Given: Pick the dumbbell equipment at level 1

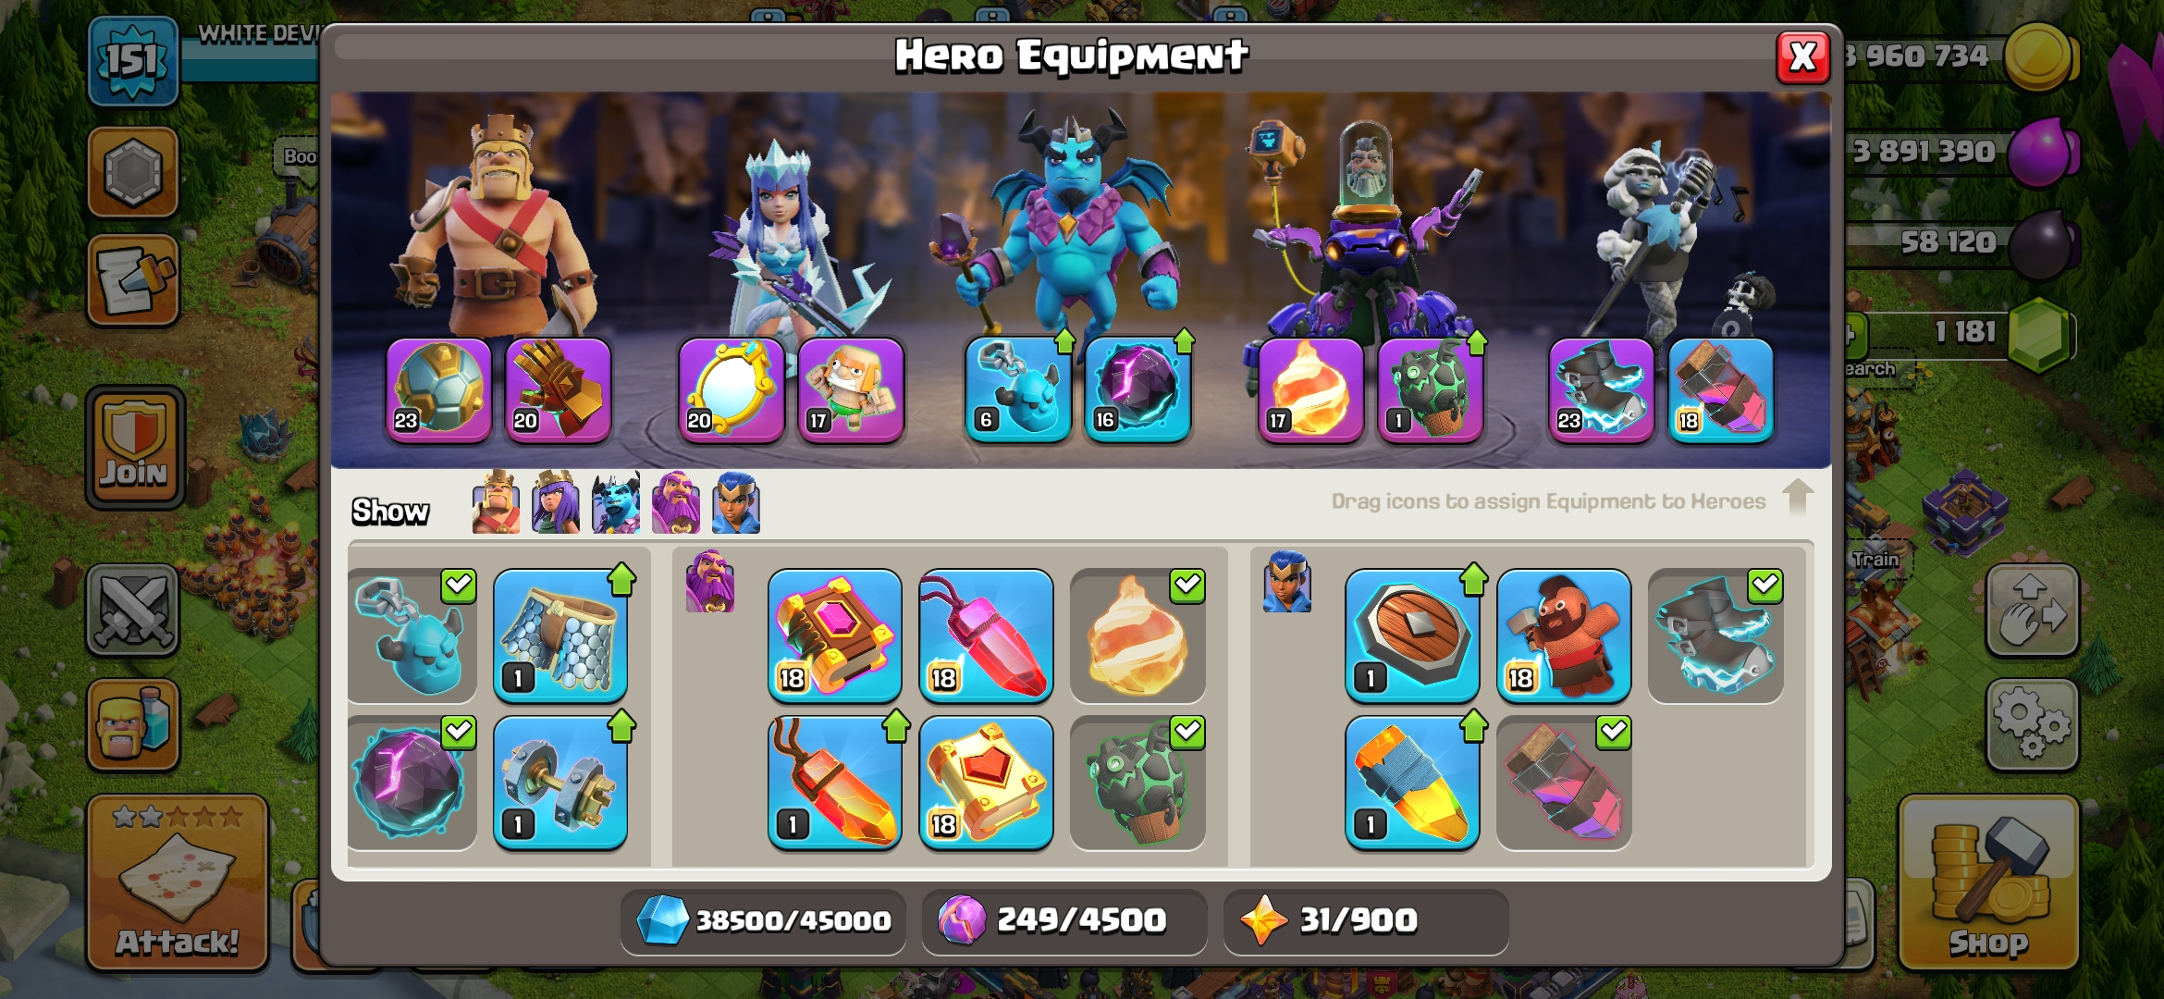Looking at the screenshot, I should coord(560,783).
